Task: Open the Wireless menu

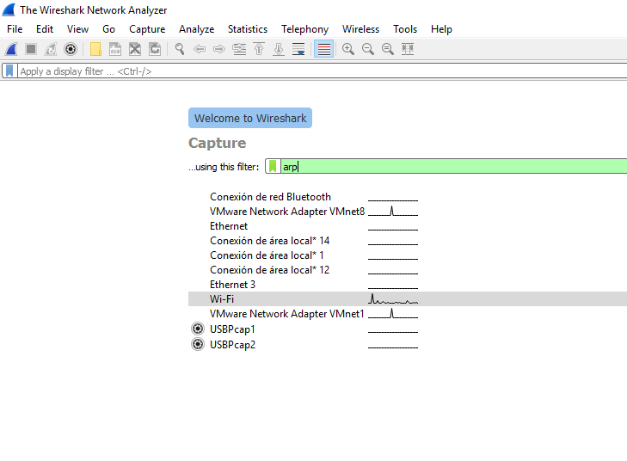Action: point(360,29)
